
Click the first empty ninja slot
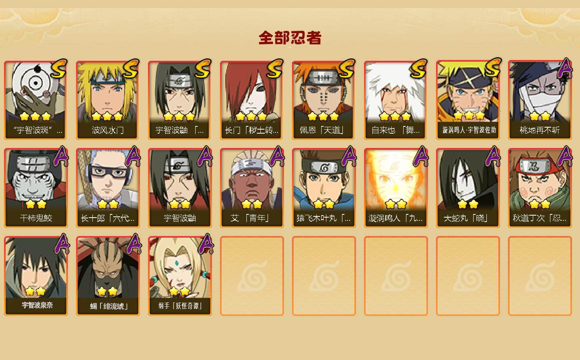click(x=252, y=276)
